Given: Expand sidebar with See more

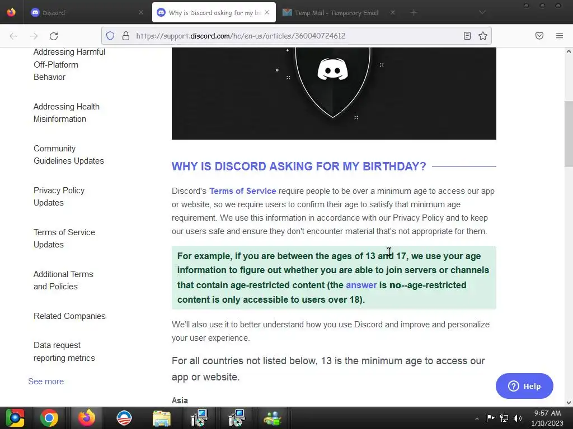Looking at the screenshot, I should click(x=46, y=382).
